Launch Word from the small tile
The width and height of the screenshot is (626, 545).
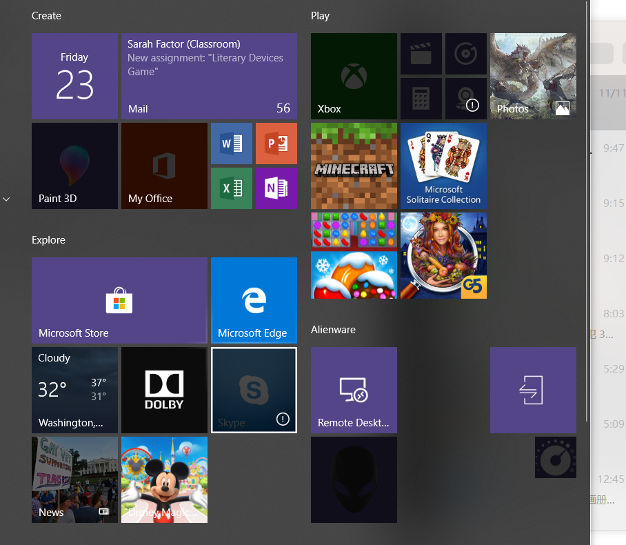(232, 143)
